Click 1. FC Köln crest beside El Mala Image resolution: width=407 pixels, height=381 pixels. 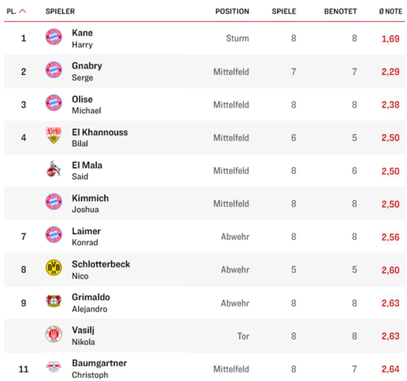54,169
